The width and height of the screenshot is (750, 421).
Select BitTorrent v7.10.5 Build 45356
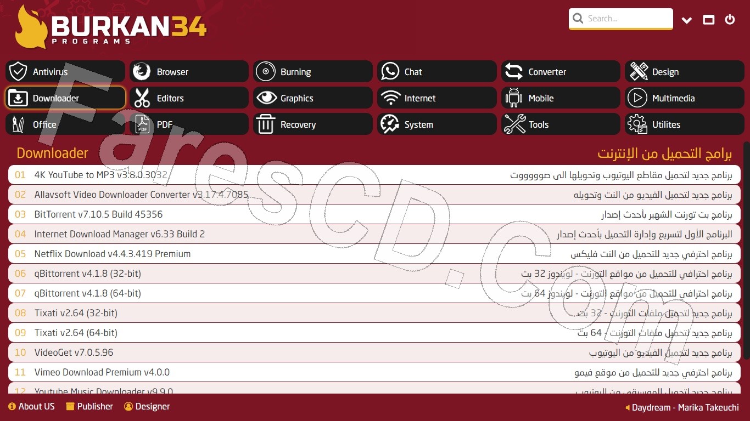pyautogui.click(x=374, y=214)
